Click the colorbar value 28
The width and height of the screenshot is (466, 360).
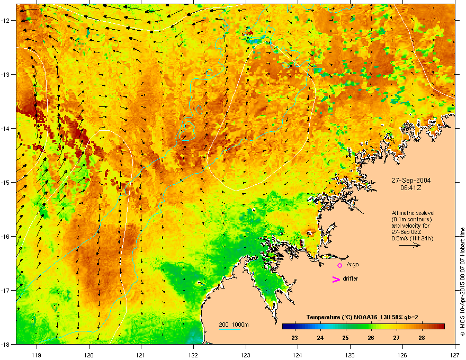coord(422,338)
